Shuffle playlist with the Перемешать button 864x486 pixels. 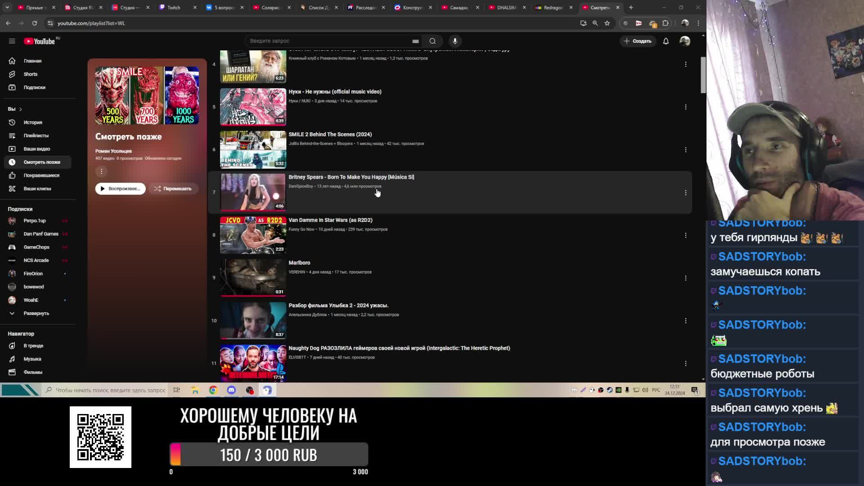pyautogui.click(x=173, y=189)
